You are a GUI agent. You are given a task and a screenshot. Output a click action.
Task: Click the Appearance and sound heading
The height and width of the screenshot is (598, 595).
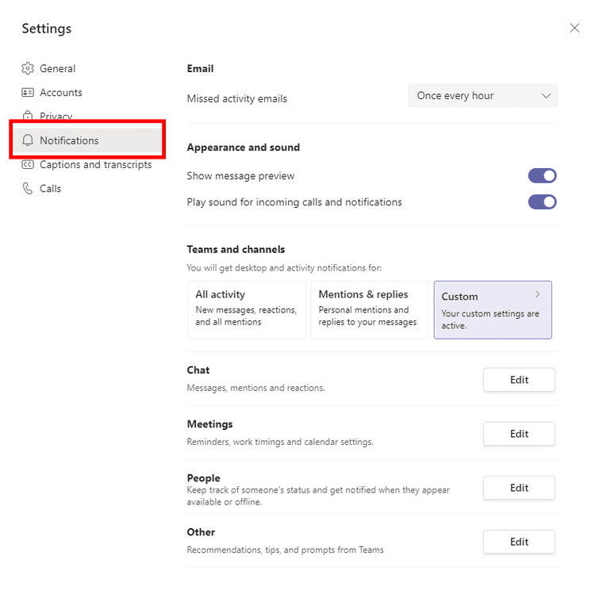[244, 148]
